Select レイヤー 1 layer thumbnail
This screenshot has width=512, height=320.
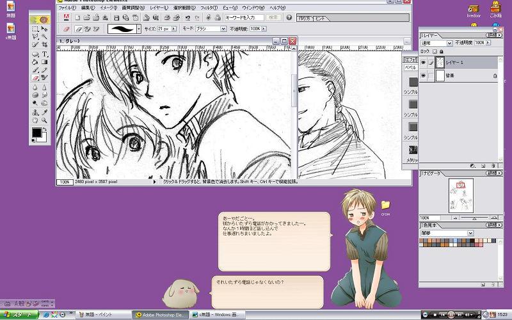[x=440, y=62]
